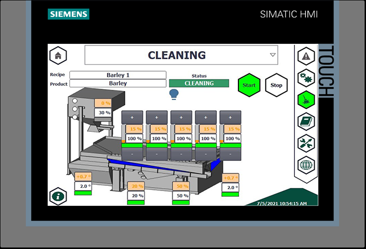Click the third section 15 % actual value

183,129
